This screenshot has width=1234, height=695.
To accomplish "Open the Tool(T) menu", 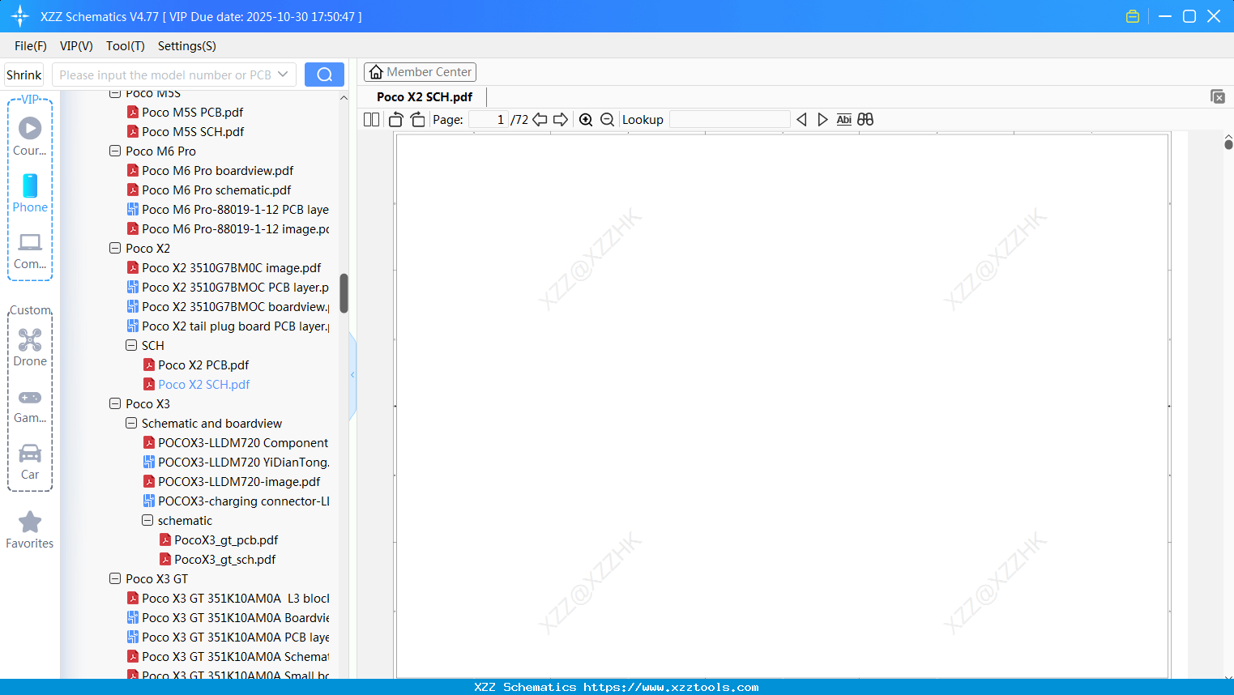I will [x=126, y=46].
